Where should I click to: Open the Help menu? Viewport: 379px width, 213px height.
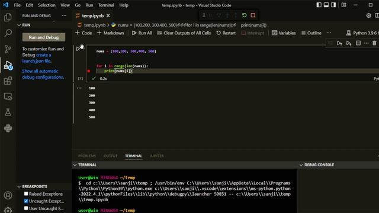124,5
